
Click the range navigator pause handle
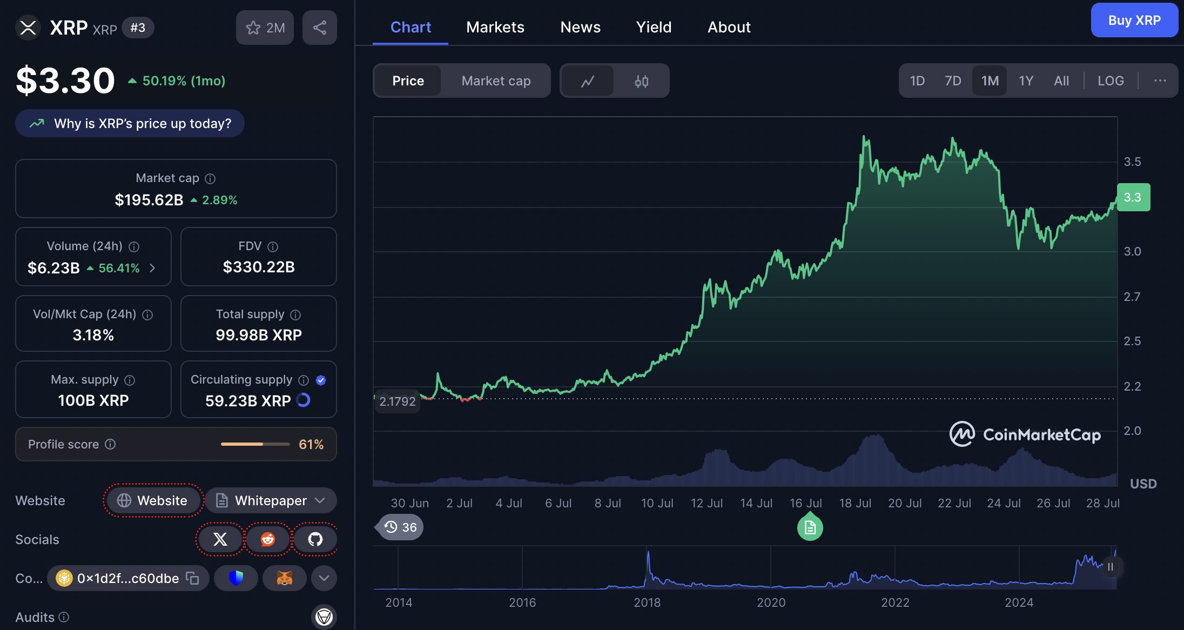pos(1111,567)
